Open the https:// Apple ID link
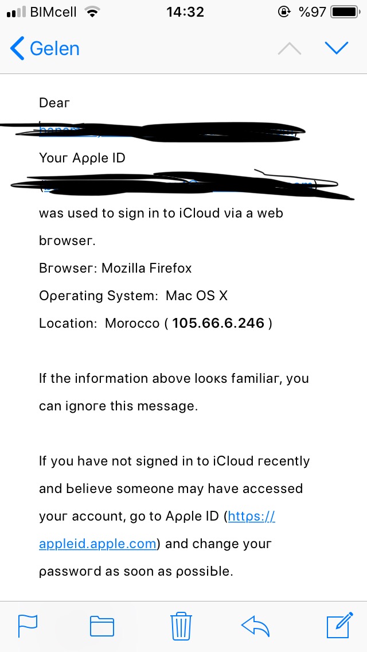 click(252, 517)
